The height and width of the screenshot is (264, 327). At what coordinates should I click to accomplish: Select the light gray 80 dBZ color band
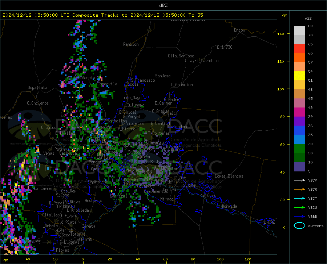[299, 30]
